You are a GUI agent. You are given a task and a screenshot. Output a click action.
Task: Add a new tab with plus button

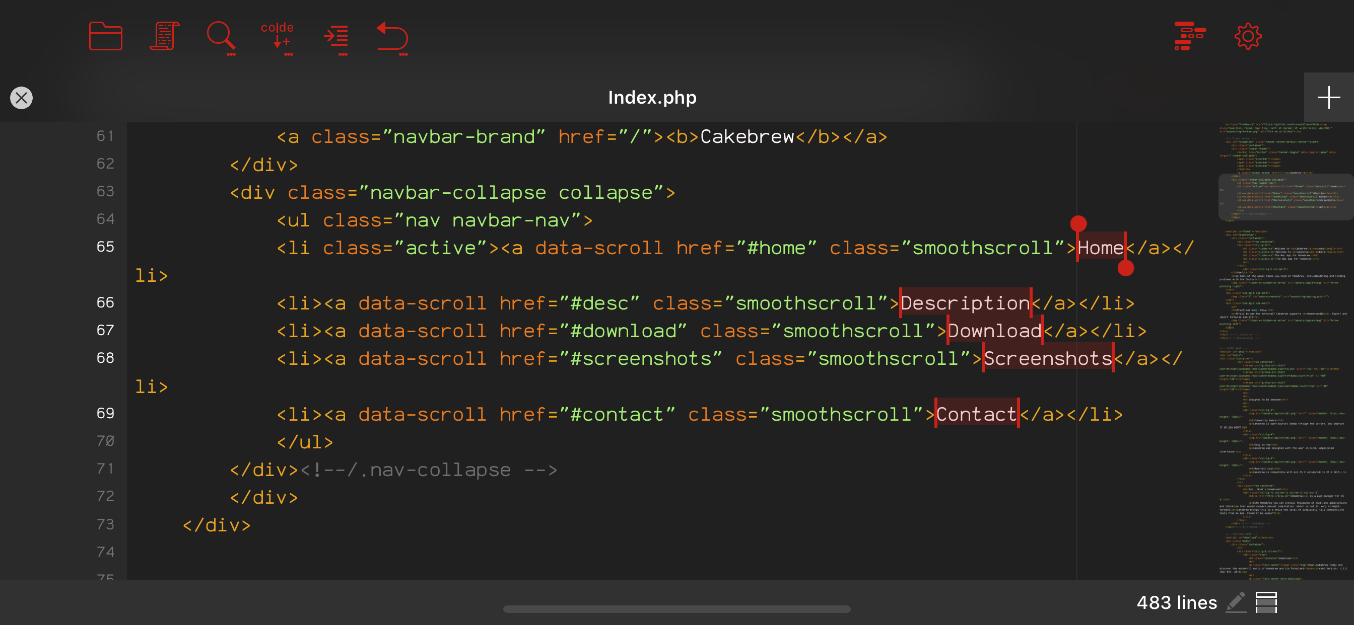point(1328,98)
